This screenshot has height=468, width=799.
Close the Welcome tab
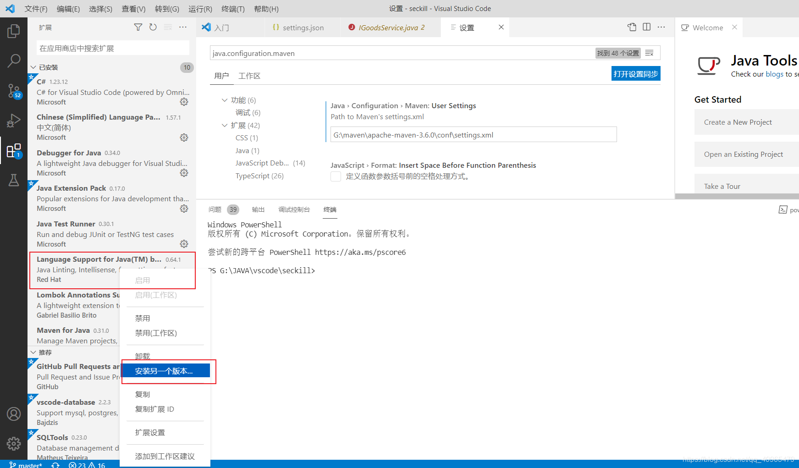(734, 27)
